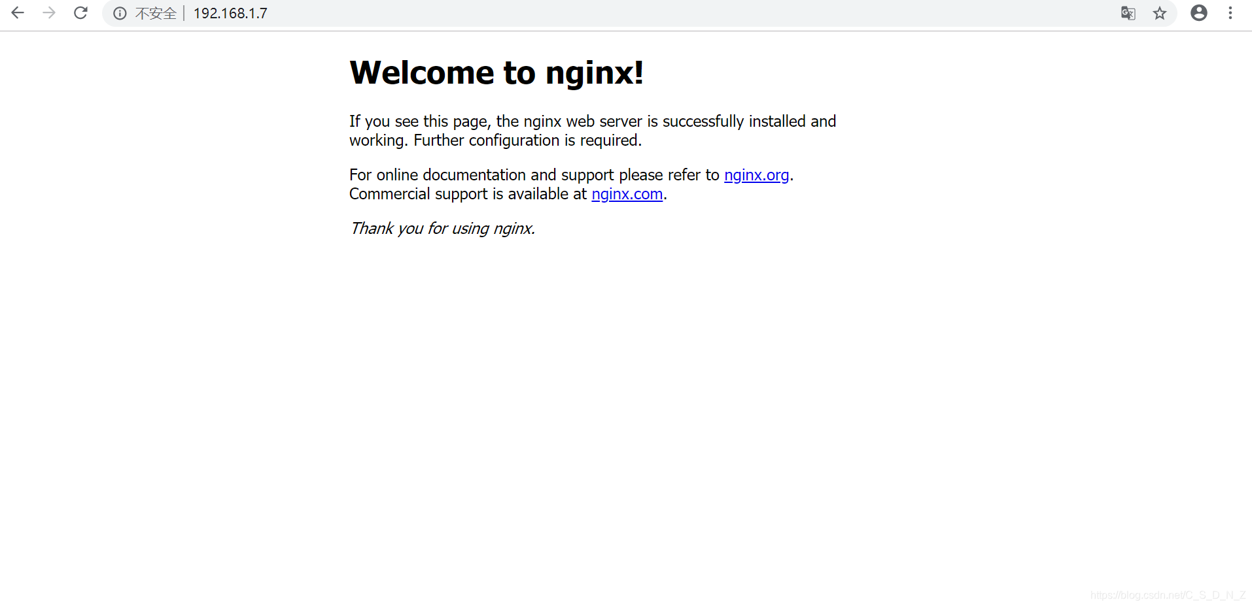This screenshot has width=1252, height=607.
Task: Click the "Welcome to nginx!" heading
Action: point(496,73)
